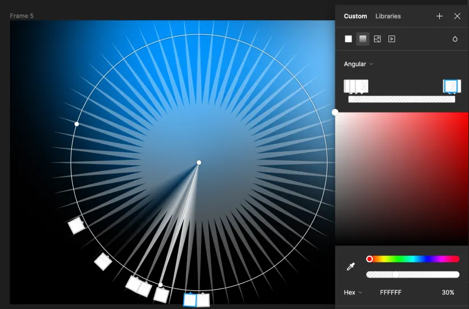The width and height of the screenshot is (469, 309).
Task: Close the color picker panel
Action: [x=457, y=16]
